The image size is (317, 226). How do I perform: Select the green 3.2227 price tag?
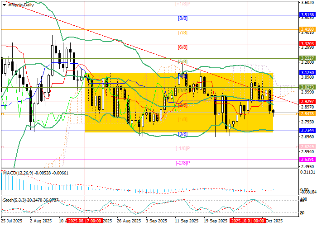tap(307, 58)
